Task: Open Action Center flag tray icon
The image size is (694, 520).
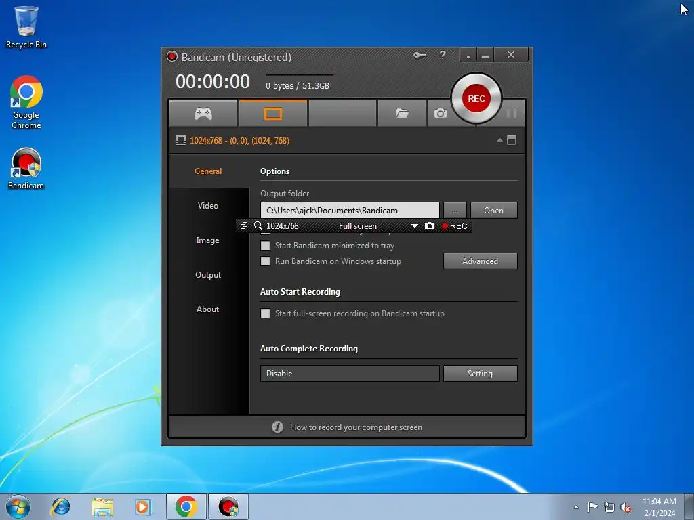Action: click(592, 506)
